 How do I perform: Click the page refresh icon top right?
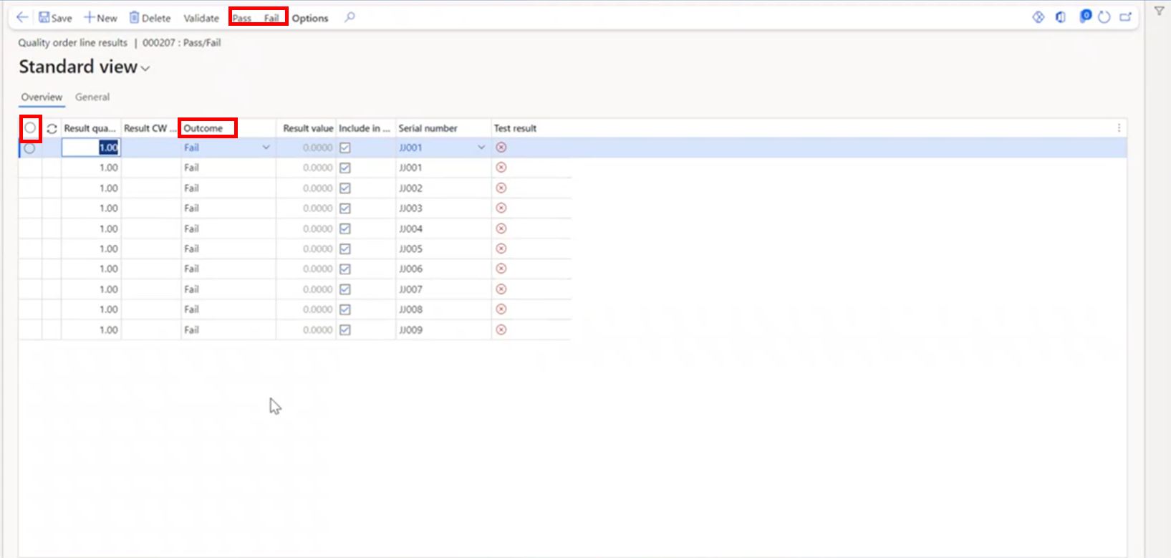(1104, 17)
